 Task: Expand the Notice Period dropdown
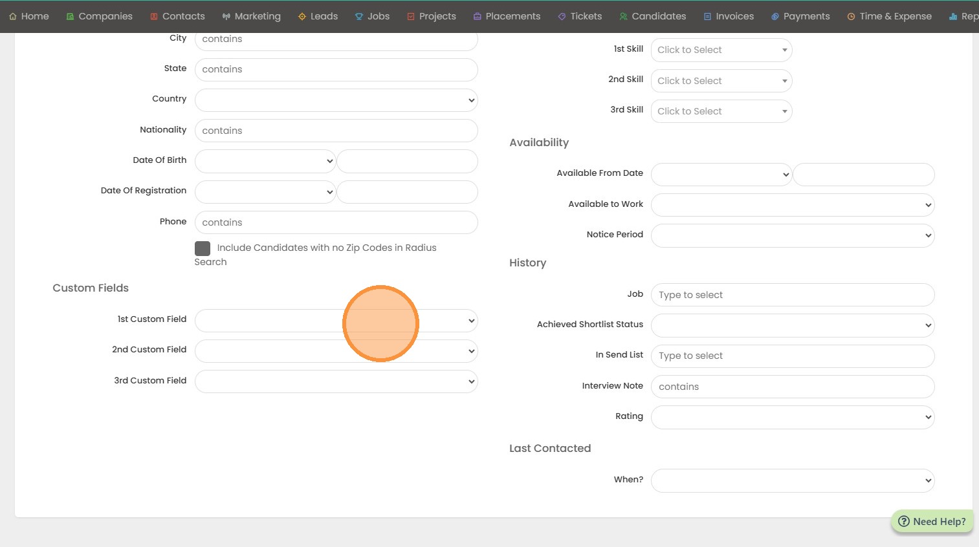pyautogui.click(x=792, y=235)
